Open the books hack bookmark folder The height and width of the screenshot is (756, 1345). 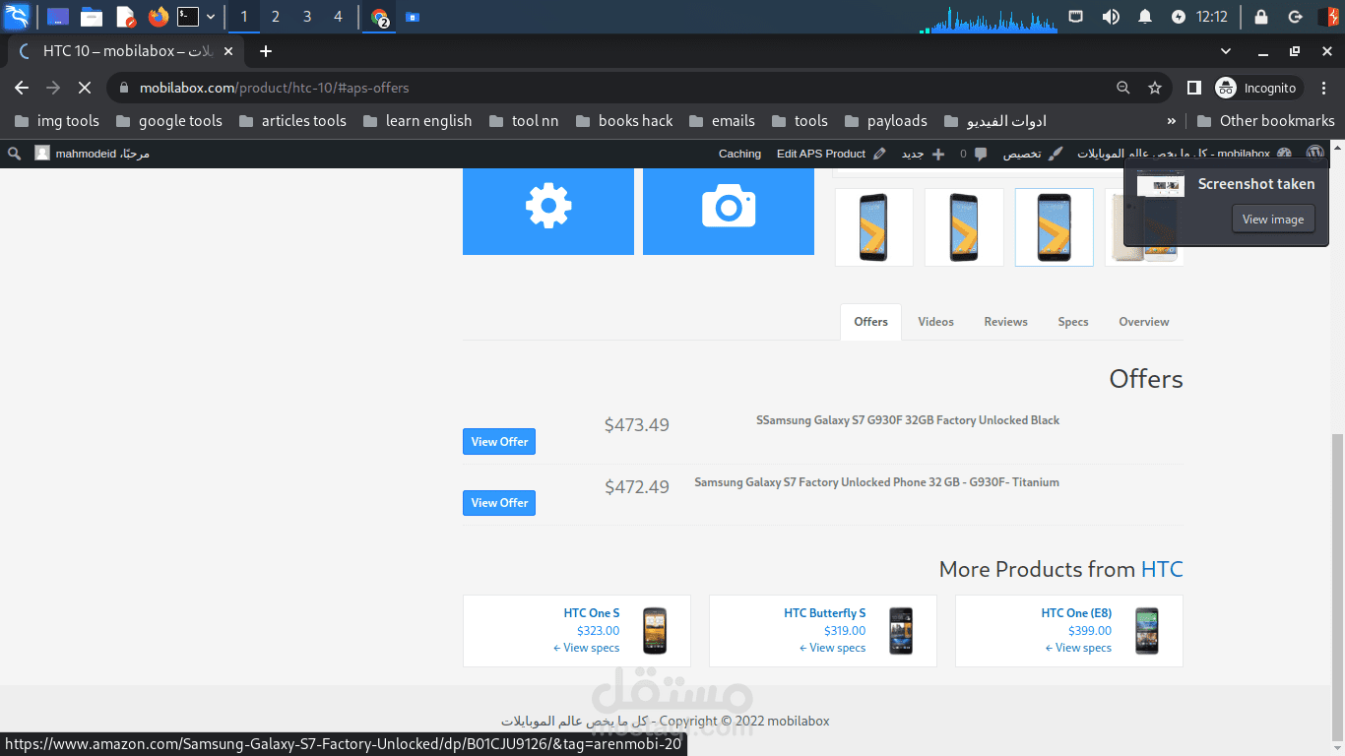[x=624, y=121]
